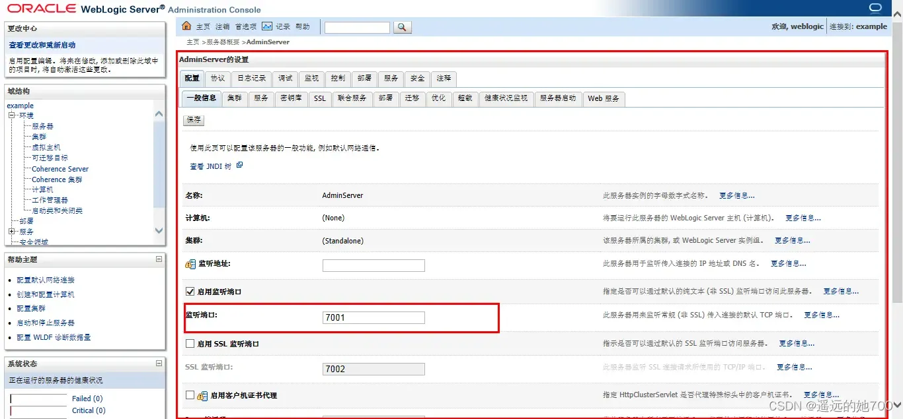903x419 pixels.
Task: Click the toolbar search text field
Action: pyautogui.click(x=357, y=28)
